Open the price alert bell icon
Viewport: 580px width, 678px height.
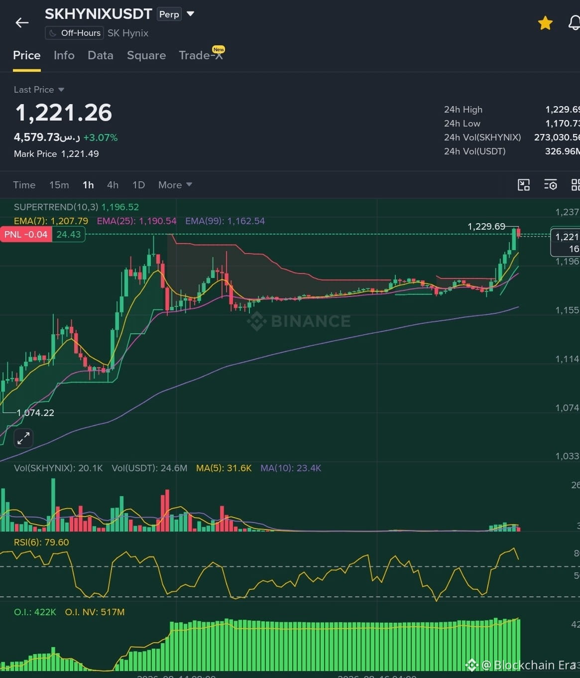pyautogui.click(x=574, y=23)
